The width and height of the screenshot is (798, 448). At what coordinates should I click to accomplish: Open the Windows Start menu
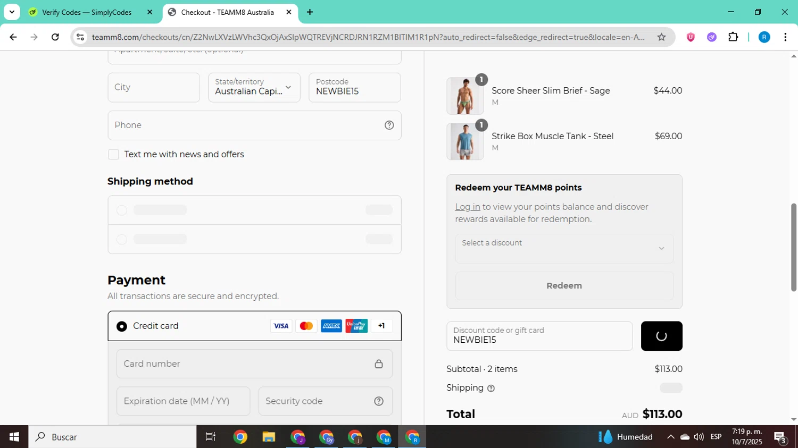(14, 437)
